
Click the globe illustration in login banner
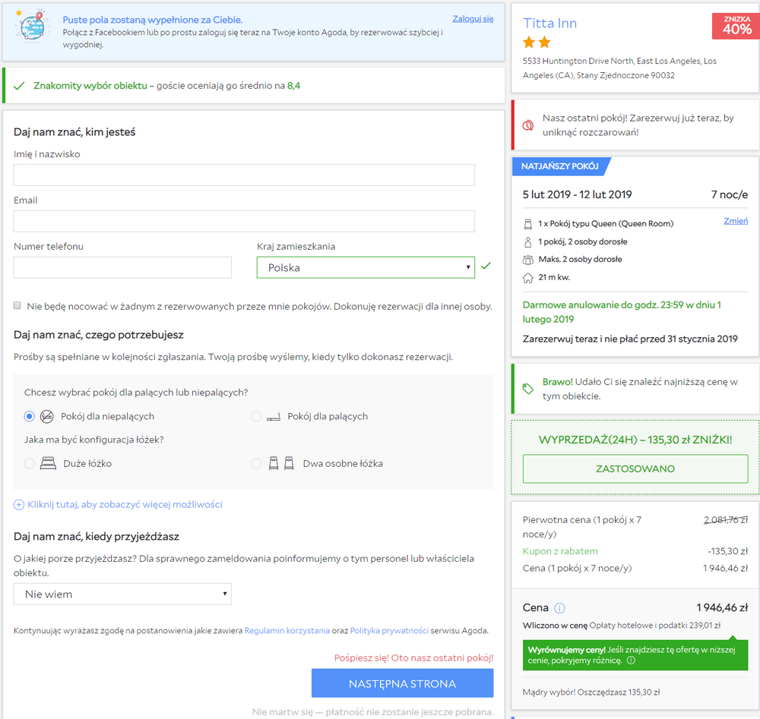pos(33,25)
